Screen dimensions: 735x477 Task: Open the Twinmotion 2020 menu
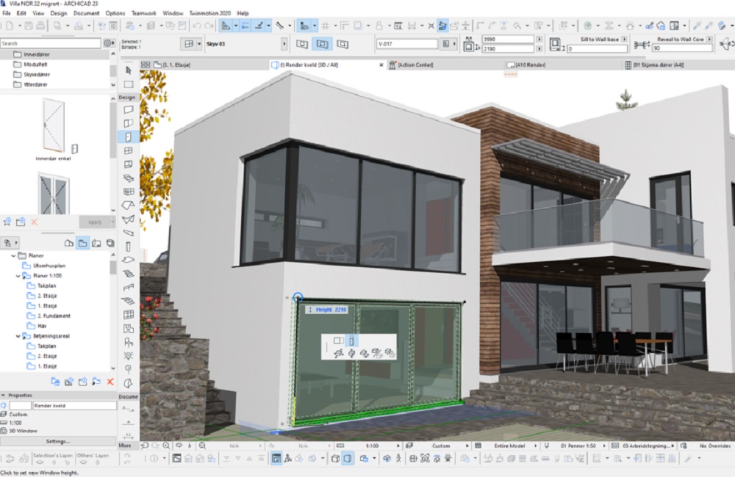tap(210, 13)
